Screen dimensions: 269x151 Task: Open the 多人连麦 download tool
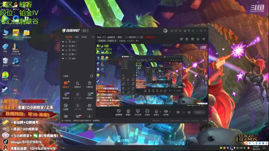pyautogui.click(x=78, y=96)
